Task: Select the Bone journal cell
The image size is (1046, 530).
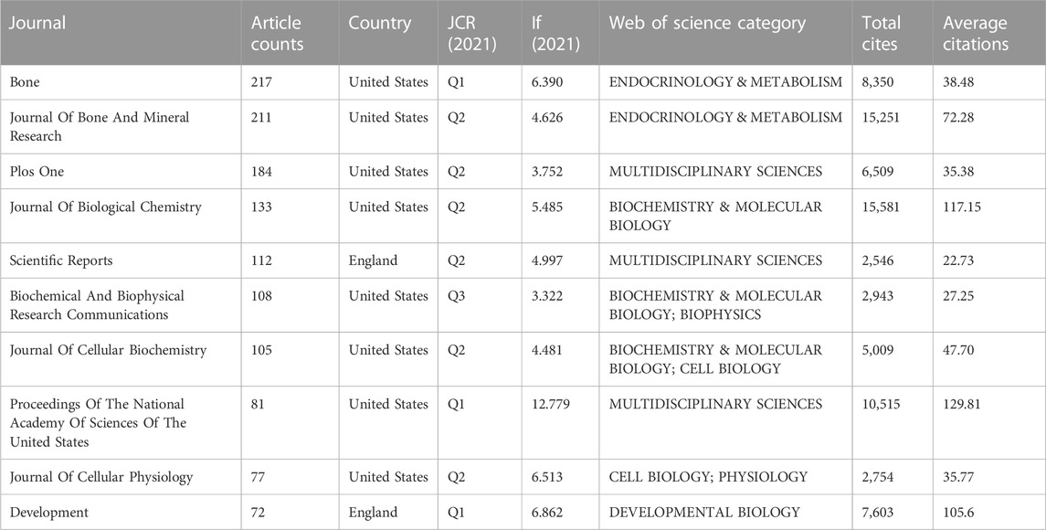Action: coord(121,83)
